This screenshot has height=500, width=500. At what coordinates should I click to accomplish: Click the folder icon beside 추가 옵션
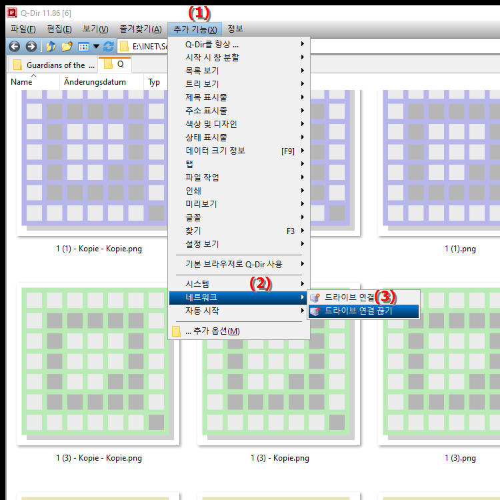(177, 331)
